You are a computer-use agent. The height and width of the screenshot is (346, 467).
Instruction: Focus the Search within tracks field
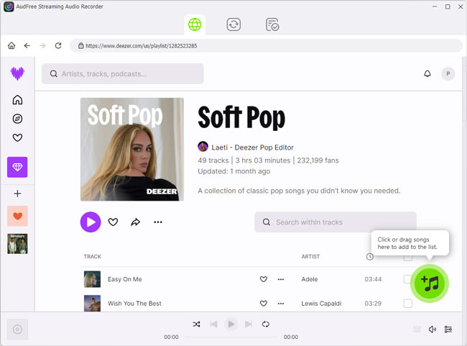point(336,222)
